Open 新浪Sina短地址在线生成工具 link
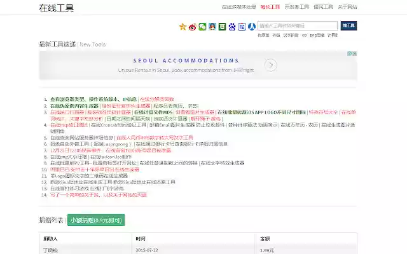 pyautogui.click(x=81, y=182)
